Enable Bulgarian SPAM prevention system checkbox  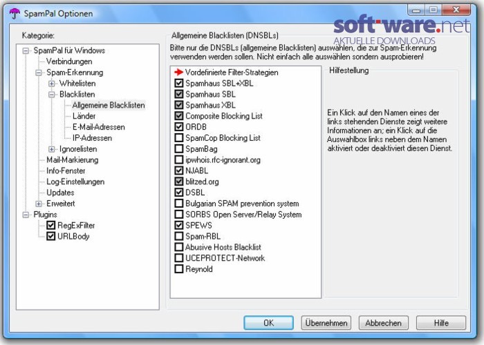[x=178, y=204]
